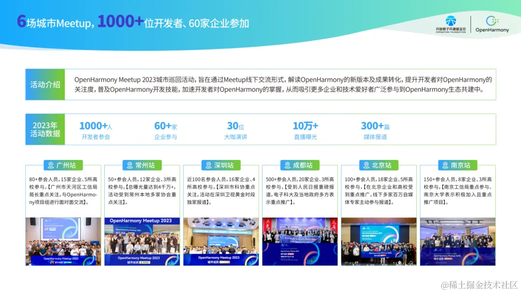The height and width of the screenshot is (293, 521).
Task: Click the location pin icon beside 南京站
Action: coord(445,165)
